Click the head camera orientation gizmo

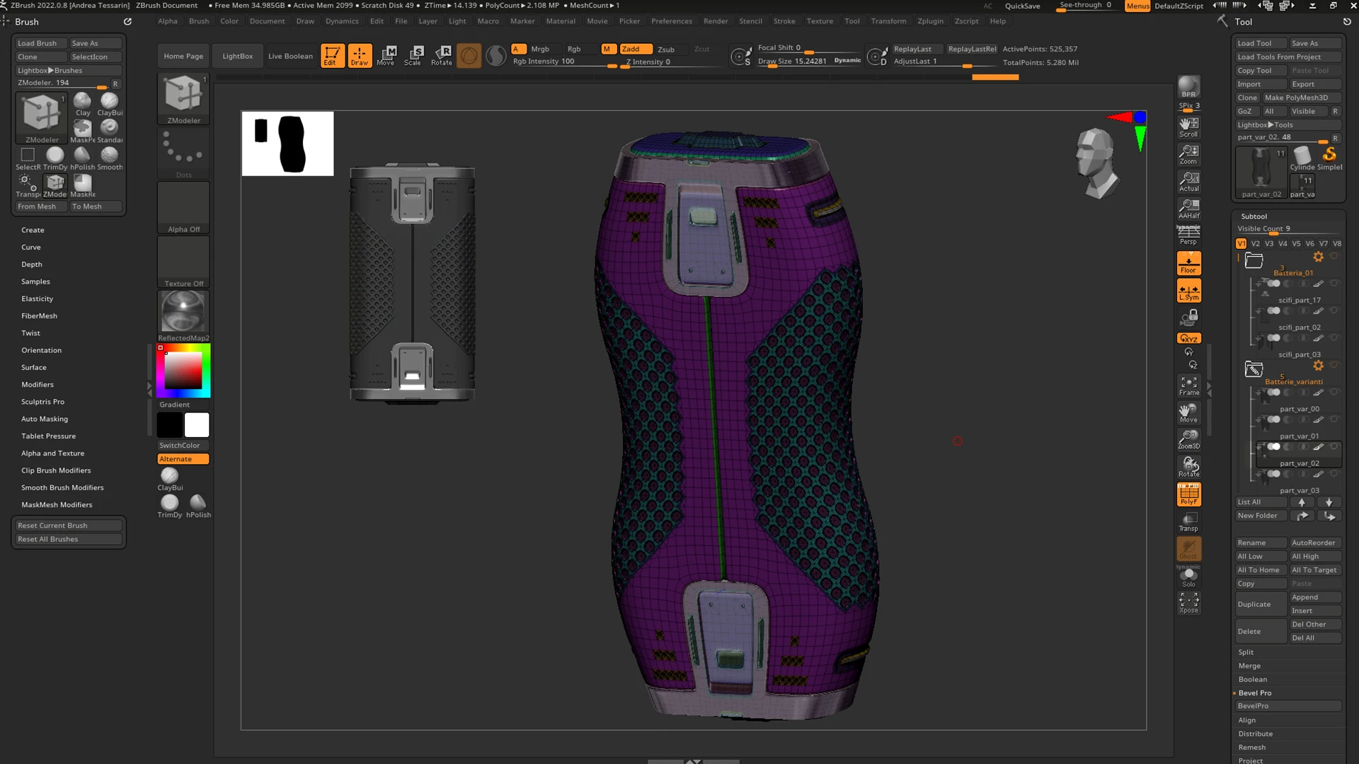[1096, 163]
